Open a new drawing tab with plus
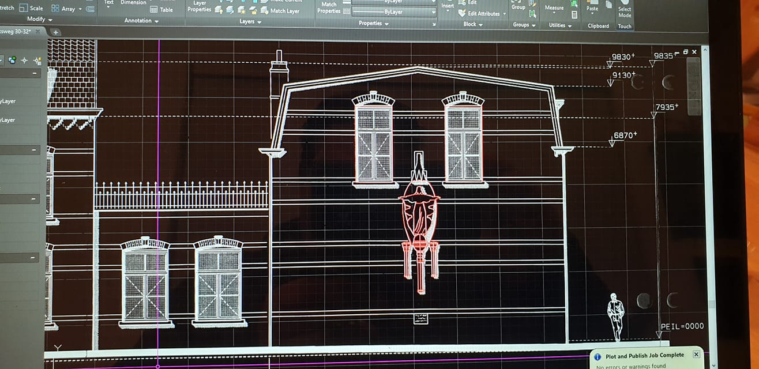This screenshot has height=369, width=759. (56, 32)
